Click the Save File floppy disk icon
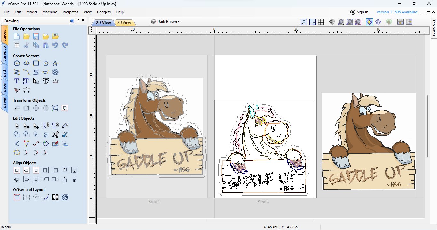Viewport: 437px width, 230px height. click(36, 36)
